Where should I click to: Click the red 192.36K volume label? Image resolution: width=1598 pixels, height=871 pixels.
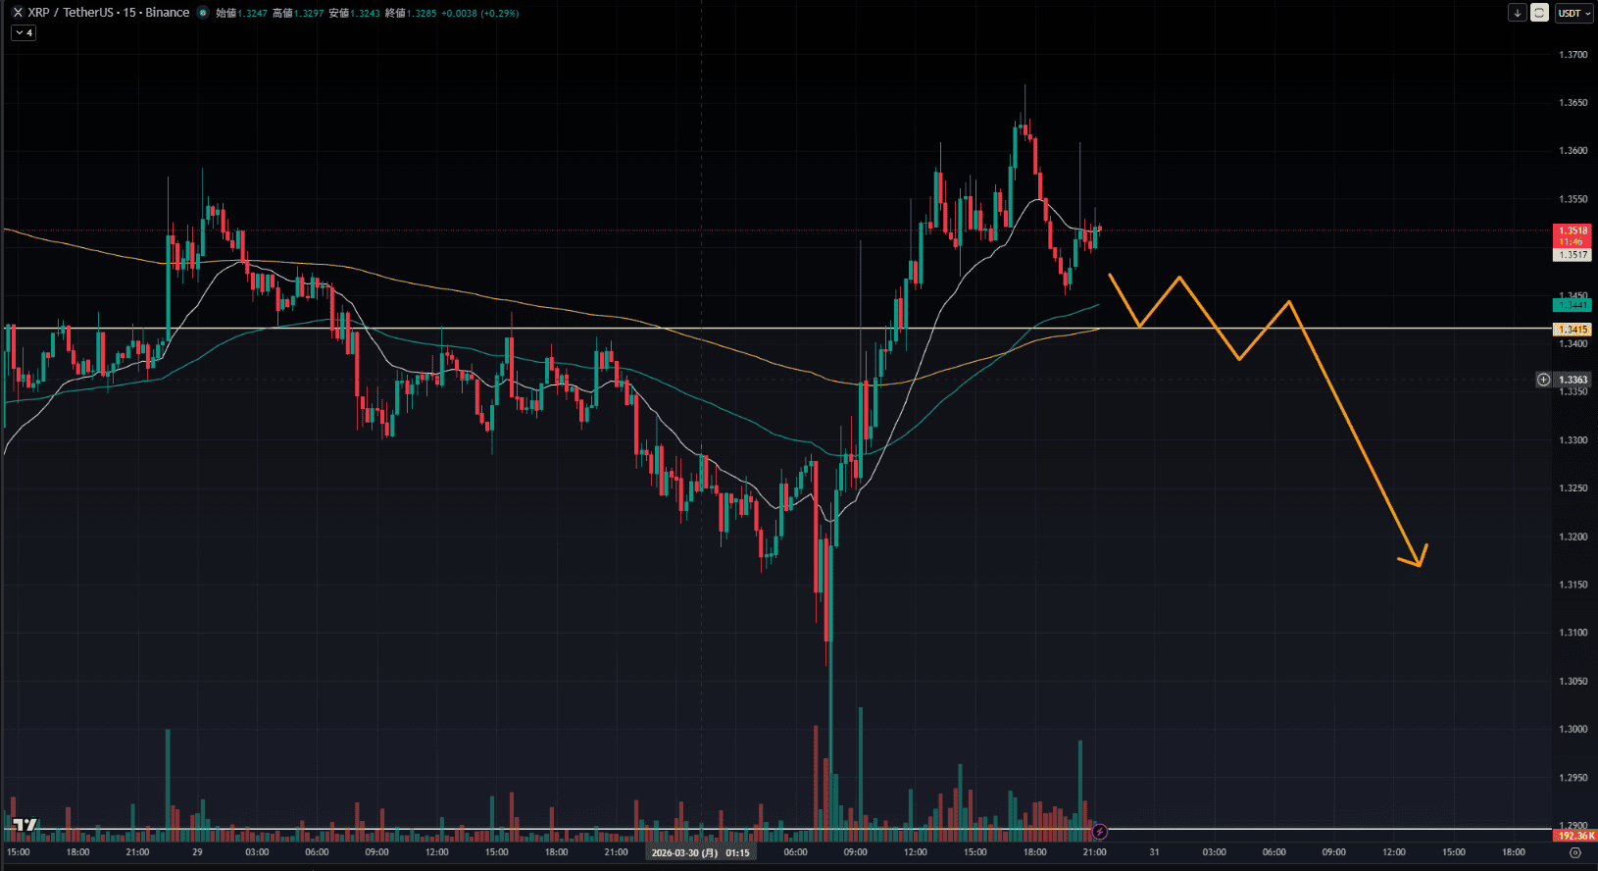(1575, 836)
